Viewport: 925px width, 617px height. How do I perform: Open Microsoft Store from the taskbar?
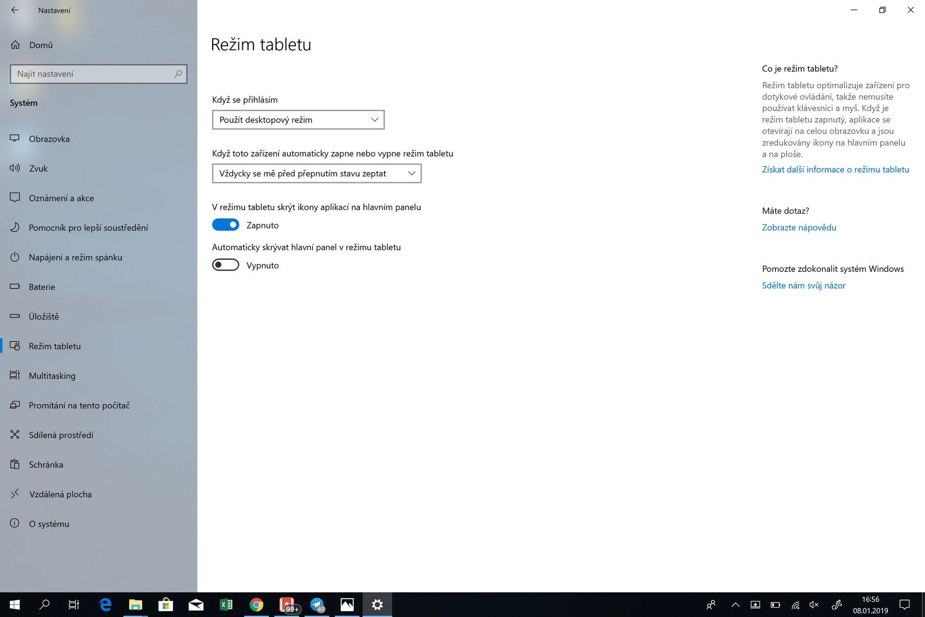coord(166,604)
